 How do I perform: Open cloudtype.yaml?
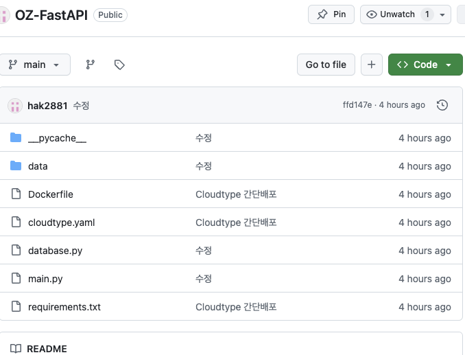click(62, 222)
